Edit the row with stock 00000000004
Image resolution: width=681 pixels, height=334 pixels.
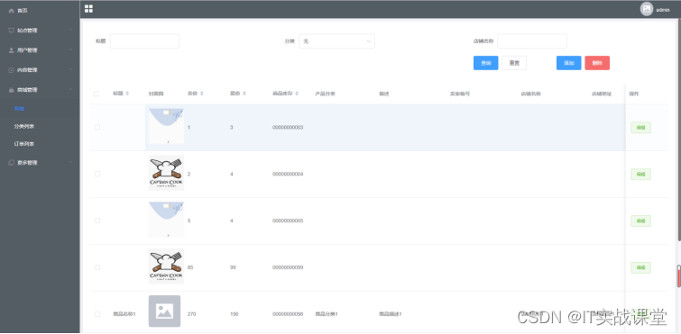(x=640, y=174)
